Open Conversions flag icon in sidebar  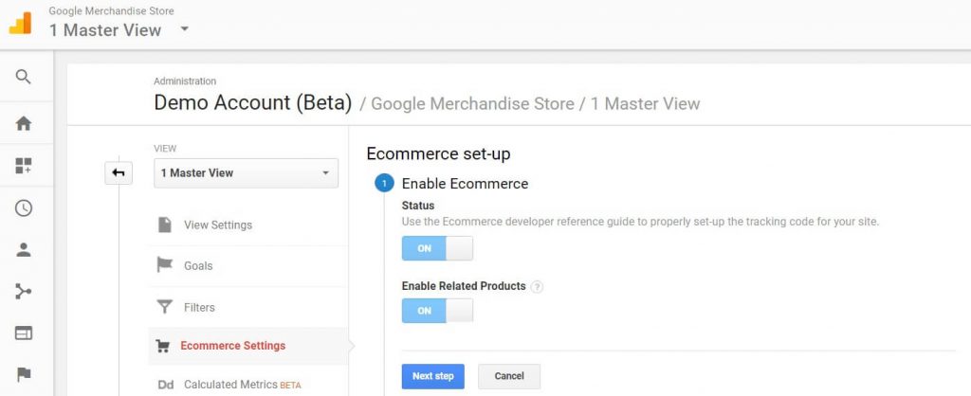23,374
